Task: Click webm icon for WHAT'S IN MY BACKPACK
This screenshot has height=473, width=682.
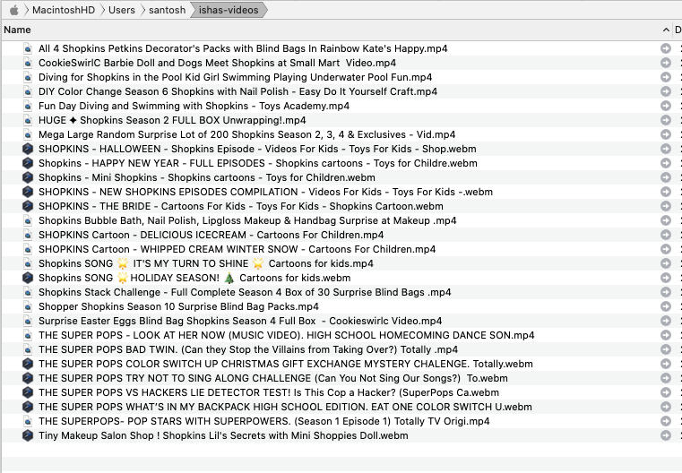Action: click(x=28, y=408)
